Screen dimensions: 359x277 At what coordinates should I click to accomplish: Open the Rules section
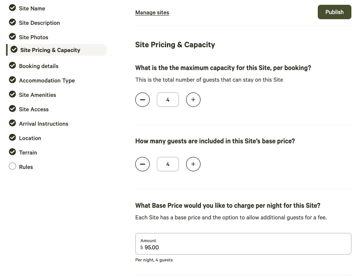(26, 167)
